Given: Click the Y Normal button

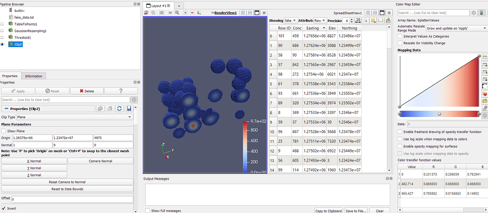Looking at the screenshot, I should tap(34, 168).
